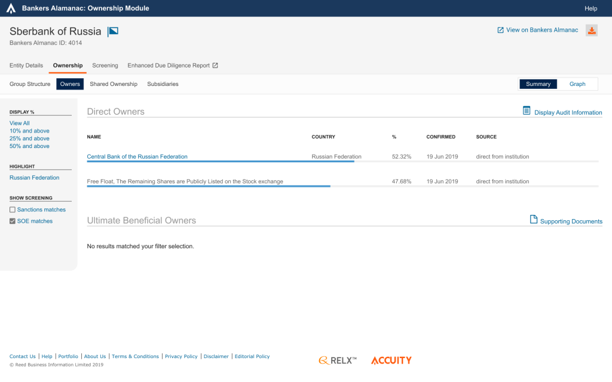Open Contact Us footer link

click(23, 357)
